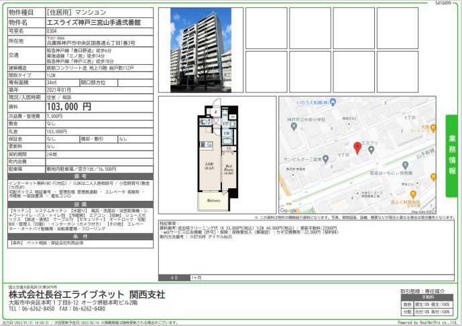Click the contract period 2年間

click(x=52, y=154)
